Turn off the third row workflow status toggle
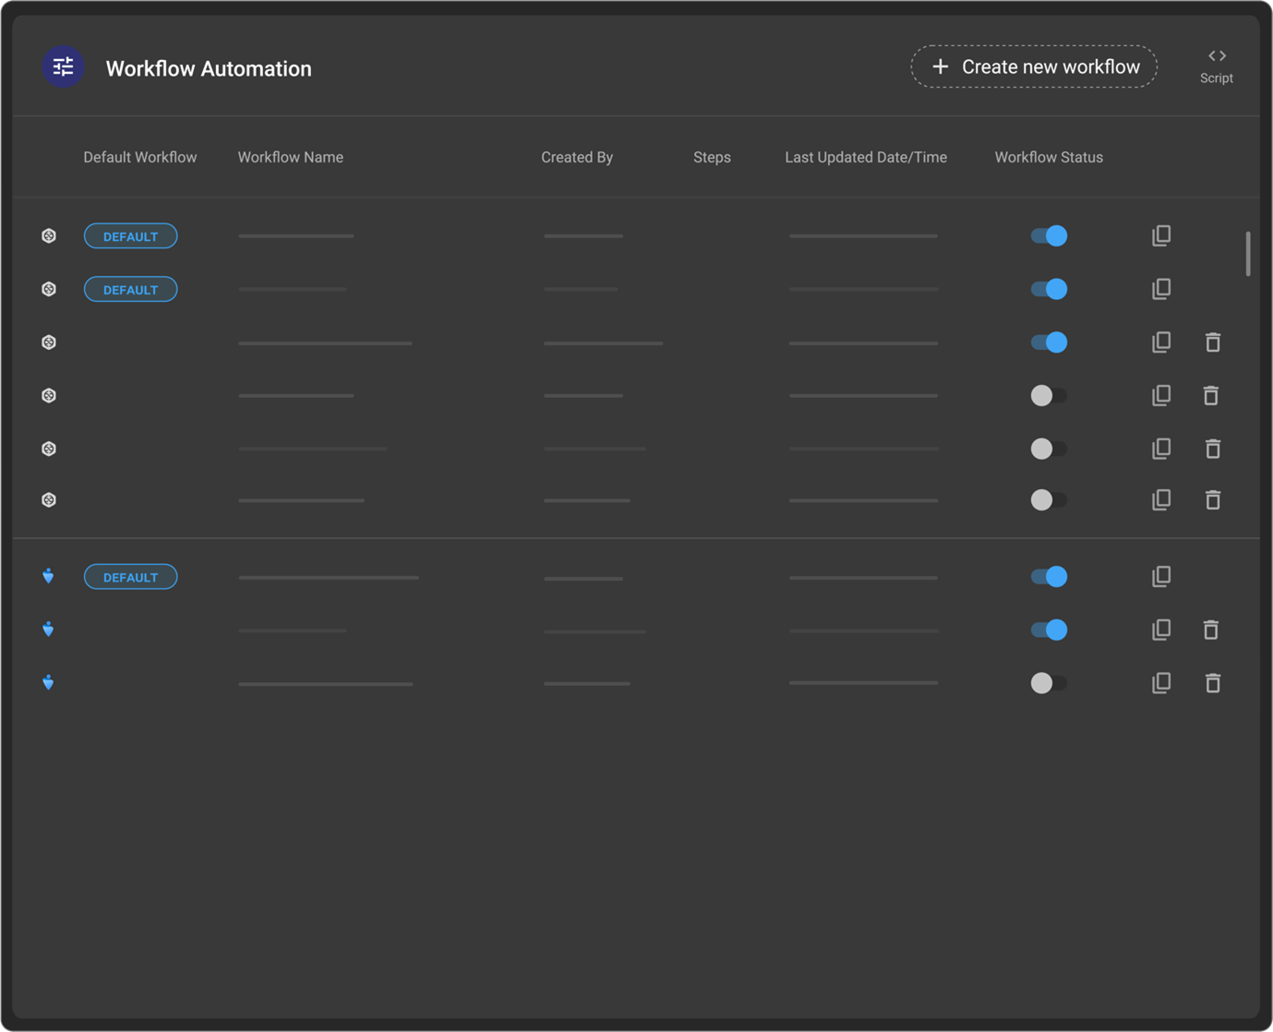 [x=1049, y=342]
